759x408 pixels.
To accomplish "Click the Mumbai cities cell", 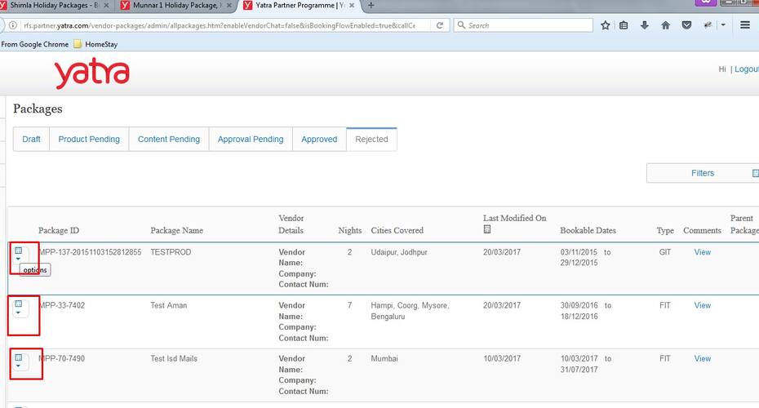I will coord(384,359).
